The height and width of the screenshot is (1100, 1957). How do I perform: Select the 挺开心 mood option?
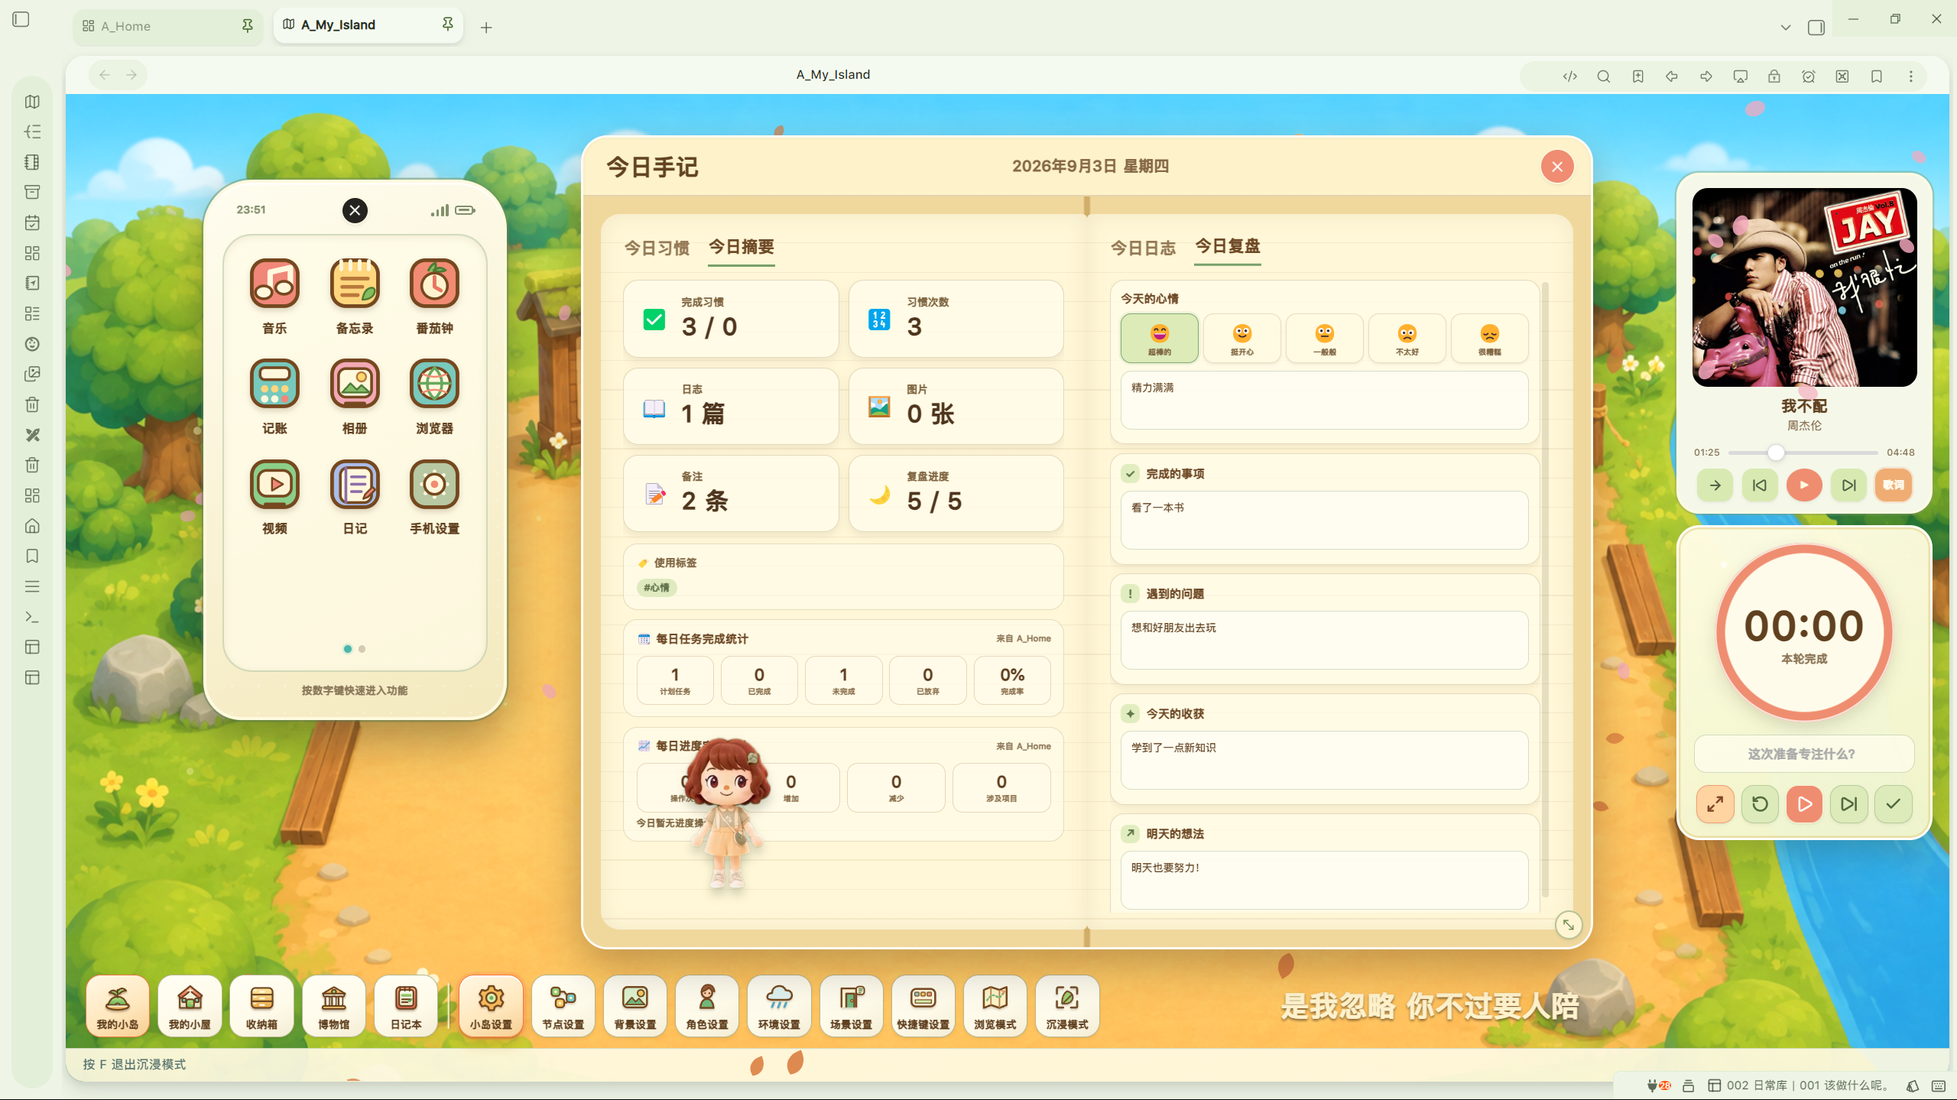click(1242, 339)
